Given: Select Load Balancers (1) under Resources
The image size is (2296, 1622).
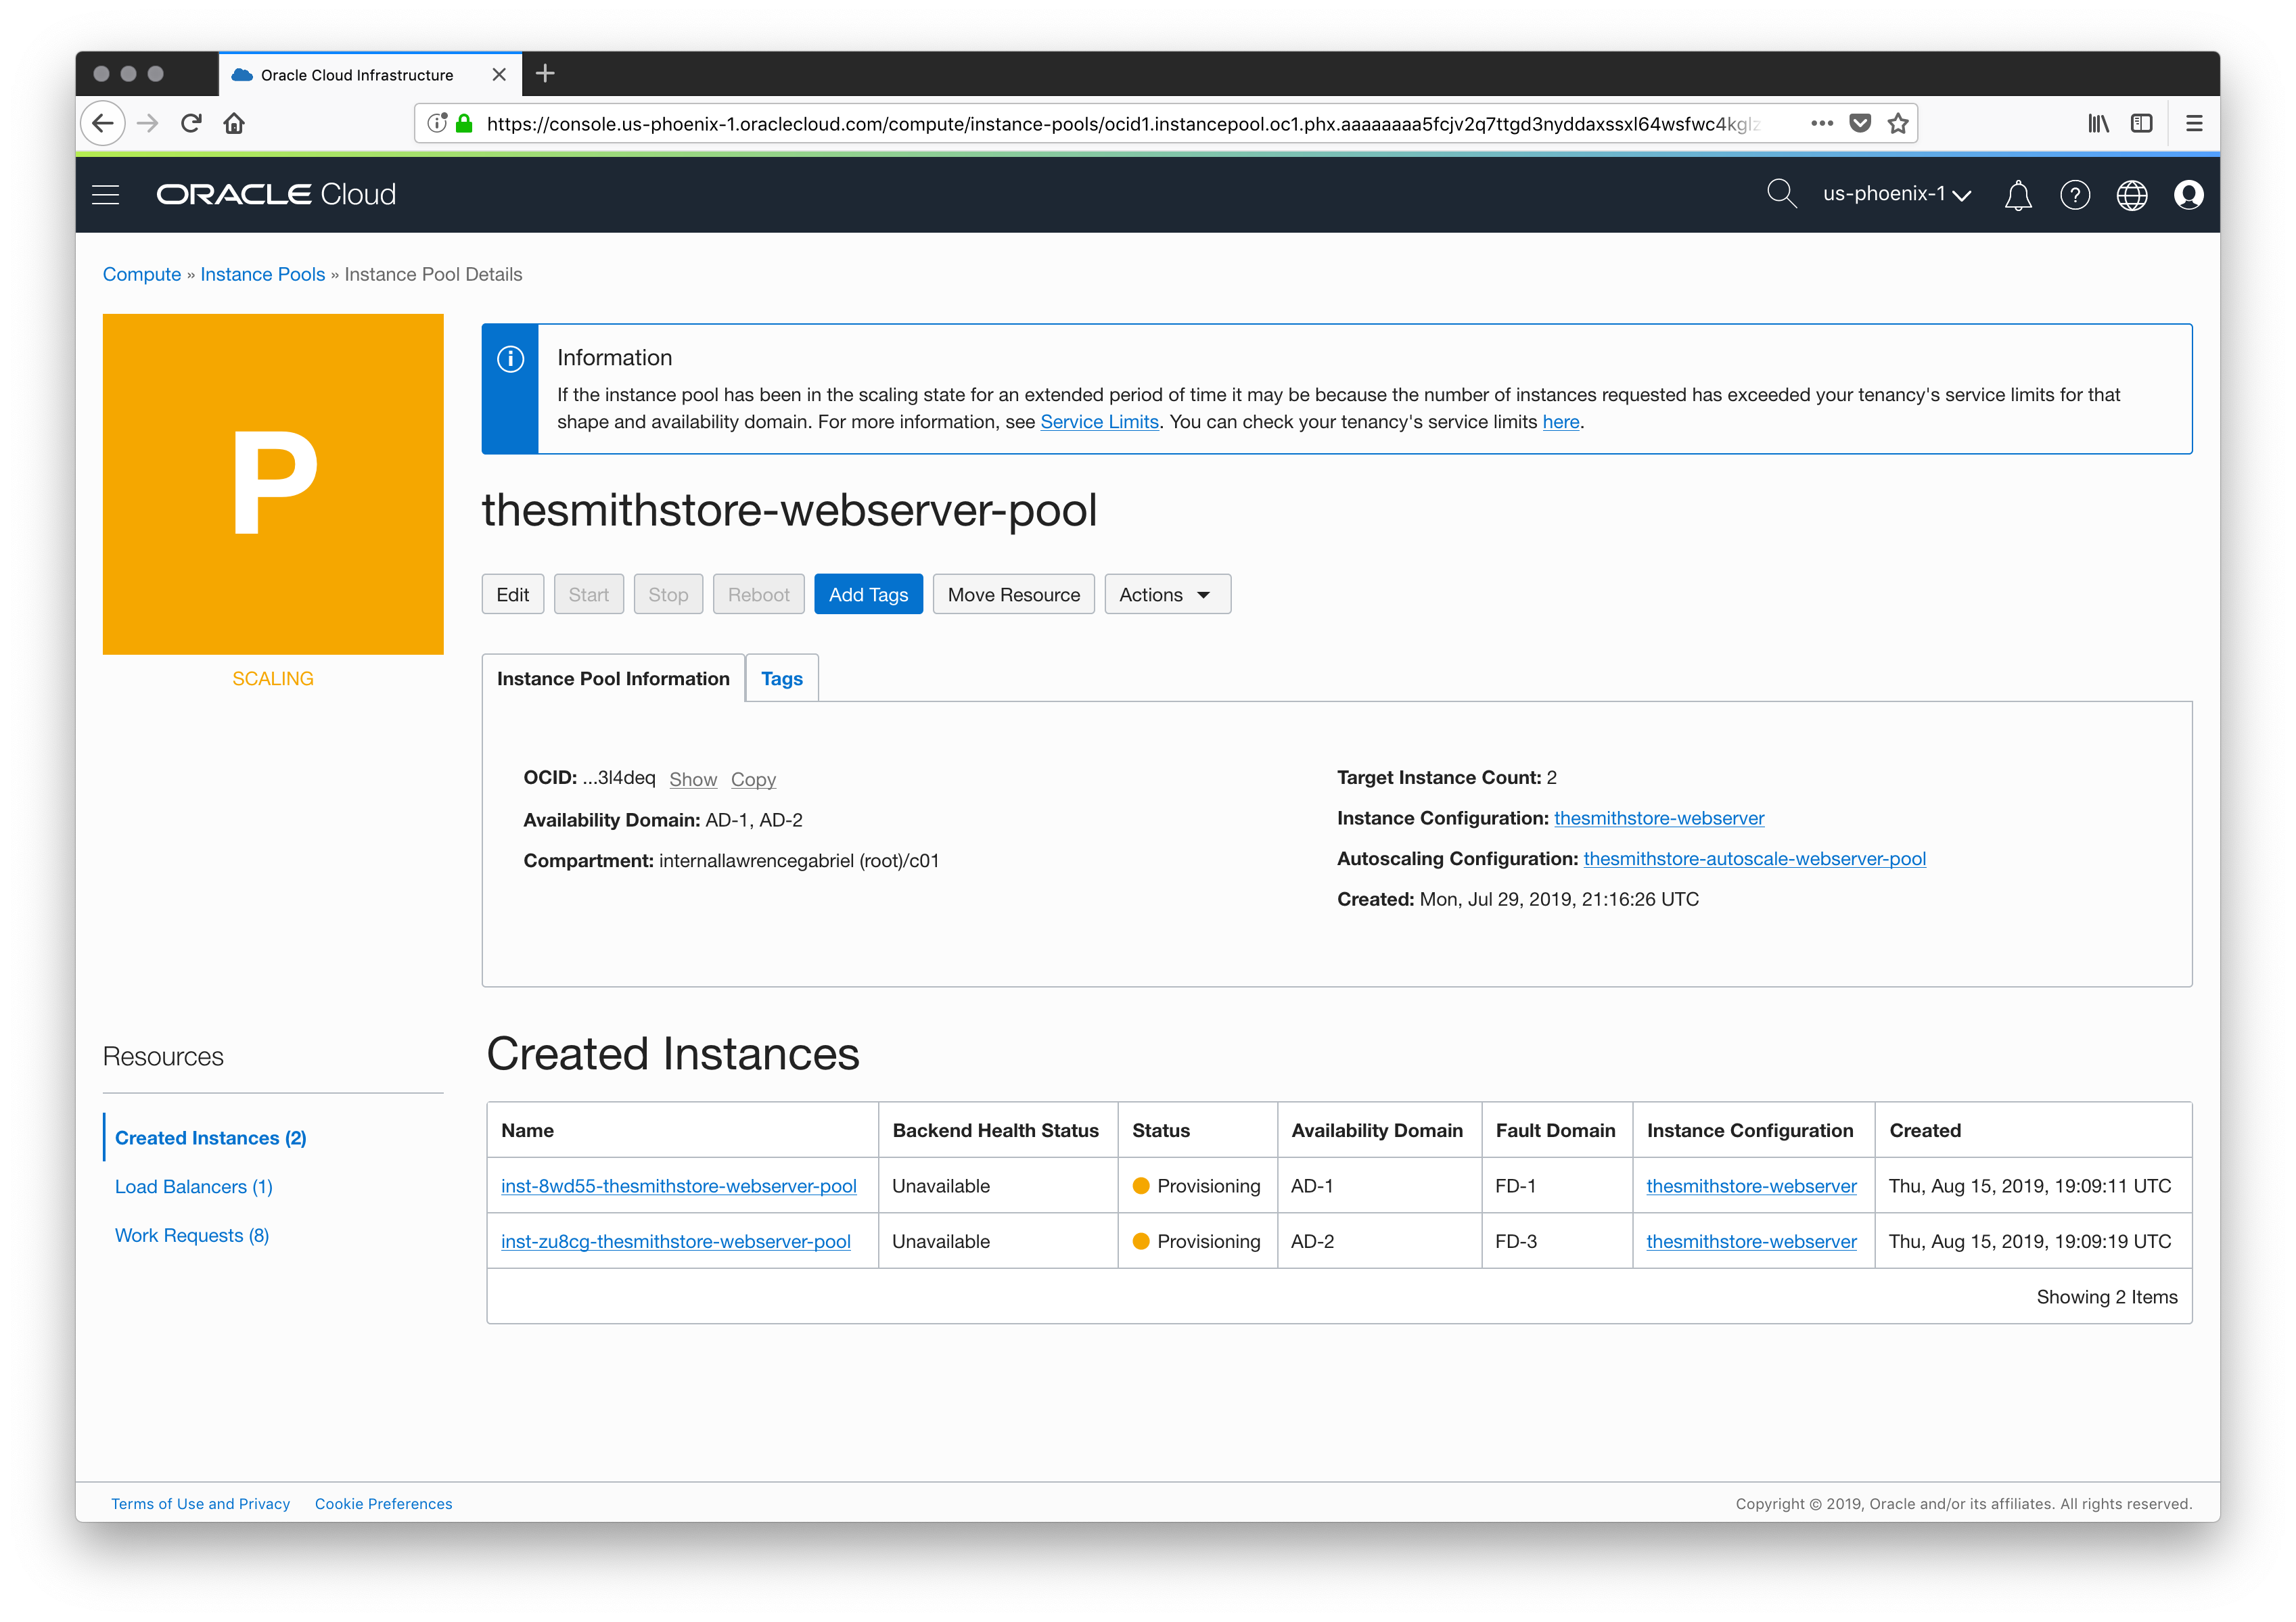Looking at the screenshot, I should tap(193, 1187).
